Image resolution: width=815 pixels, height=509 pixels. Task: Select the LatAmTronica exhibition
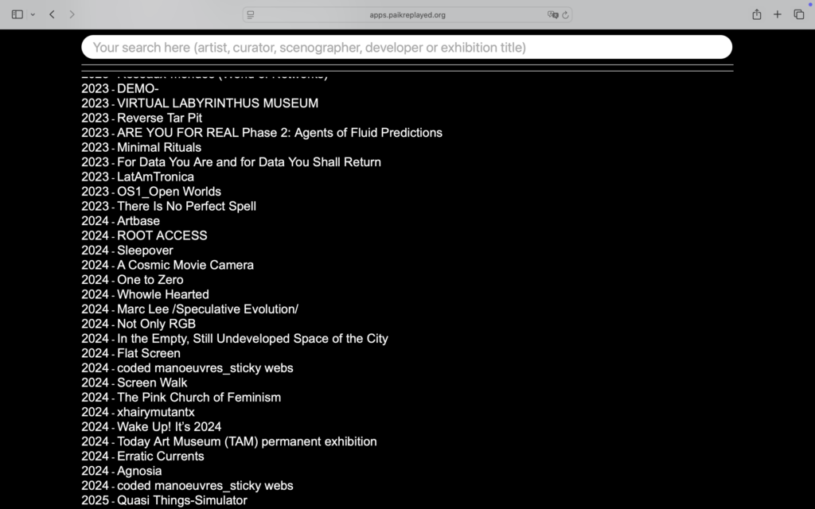point(155,177)
